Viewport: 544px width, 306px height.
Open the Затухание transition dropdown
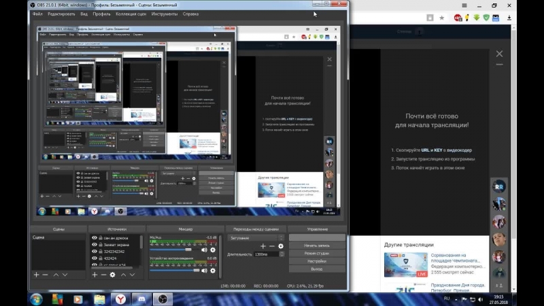(x=256, y=238)
